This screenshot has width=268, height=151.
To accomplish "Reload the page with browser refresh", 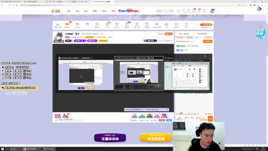I will pyautogui.click(x=9, y=5).
